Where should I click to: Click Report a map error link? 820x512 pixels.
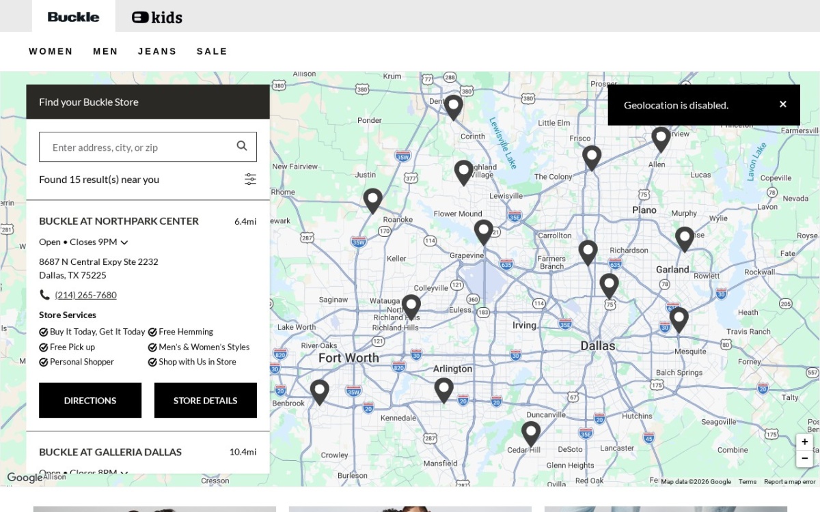click(790, 481)
